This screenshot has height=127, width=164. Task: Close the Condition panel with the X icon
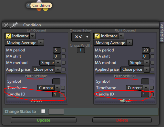[x=6, y=25]
